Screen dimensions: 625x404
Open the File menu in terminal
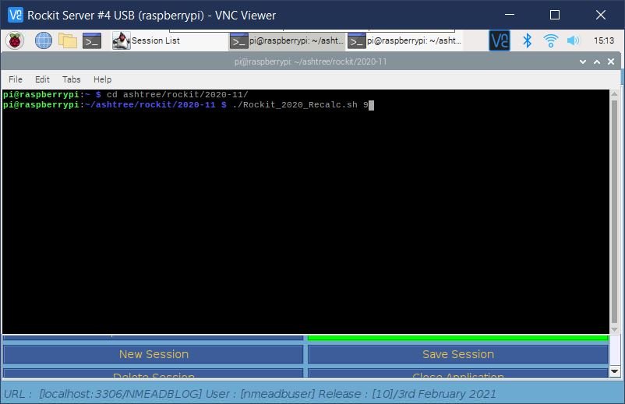point(16,79)
